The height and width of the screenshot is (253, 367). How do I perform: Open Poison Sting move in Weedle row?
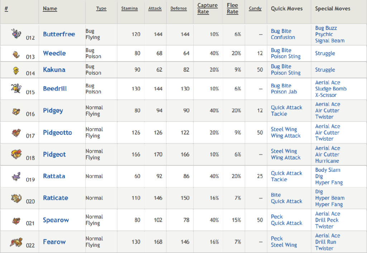pyautogui.click(x=286, y=56)
